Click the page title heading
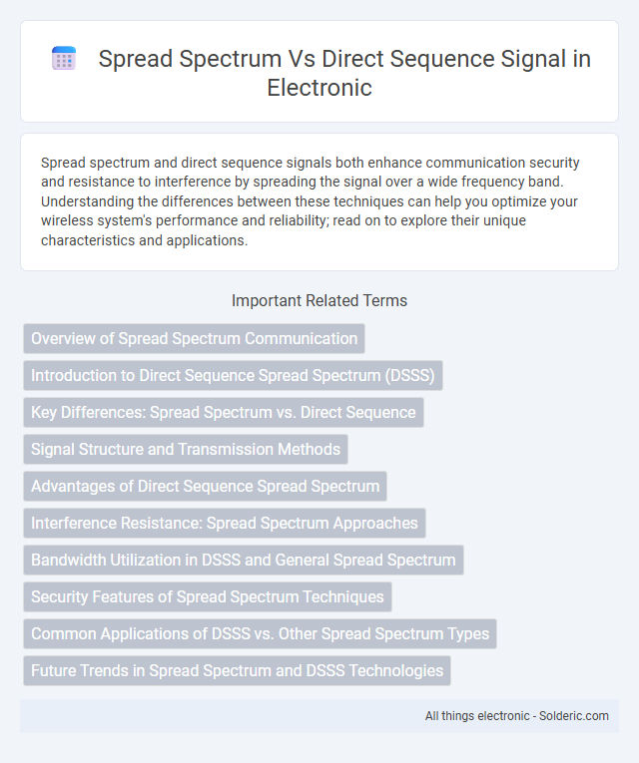This screenshot has width=639, height=763. (x=344, y=73)
